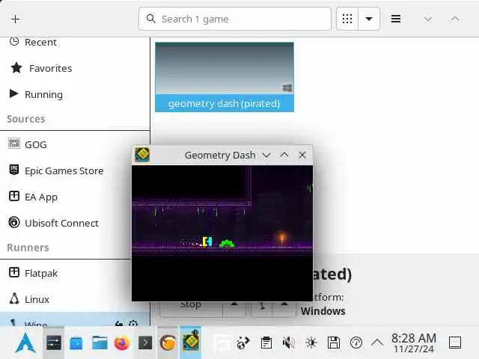Open System Settings from the taskbar
The height and width of the screenshot is (359, 479).
54,343
